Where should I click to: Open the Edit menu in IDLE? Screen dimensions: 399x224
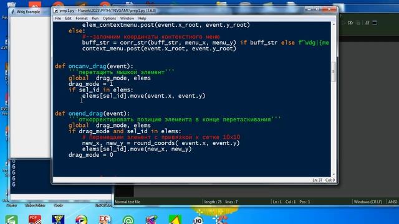(x=68, y=18)
